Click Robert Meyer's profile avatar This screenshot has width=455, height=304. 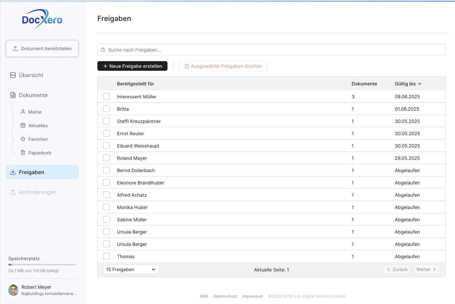(14, 290)
